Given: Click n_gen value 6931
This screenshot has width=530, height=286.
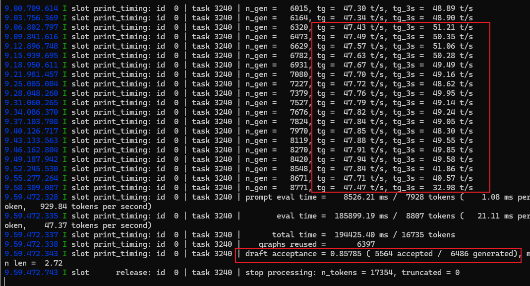Looking at the screenshot, I should pyautogui.click(x=299, y=65).
